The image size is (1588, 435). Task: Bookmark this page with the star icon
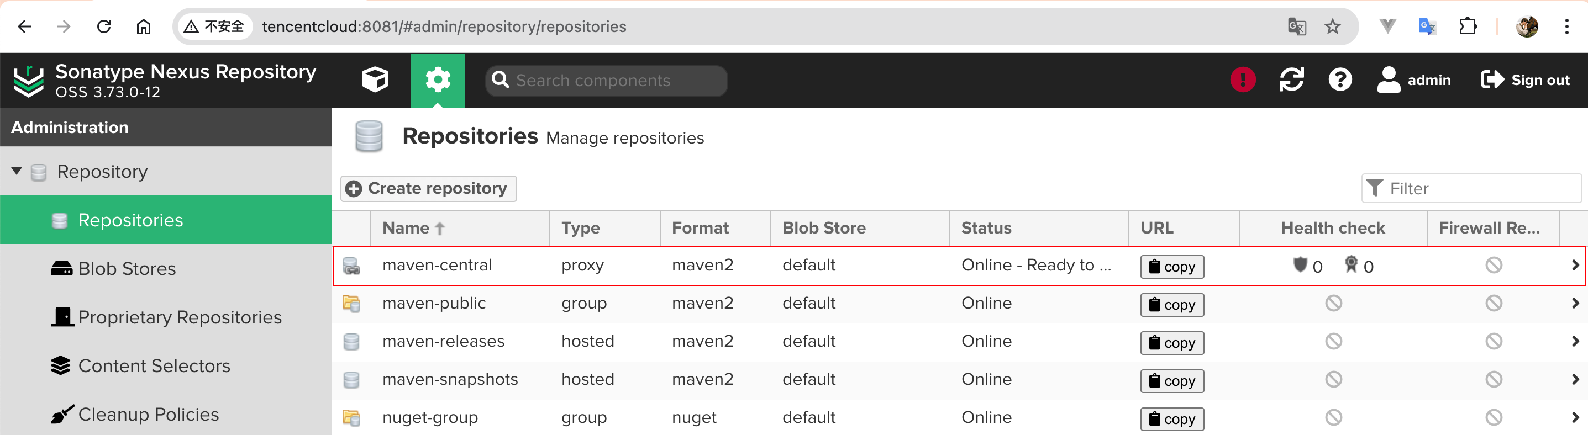click(x=1333, y=26)
